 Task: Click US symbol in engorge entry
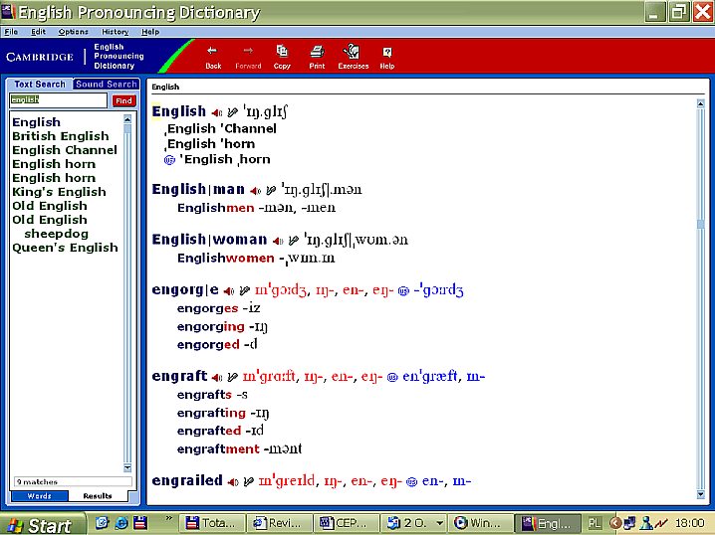tap(403, 290)
